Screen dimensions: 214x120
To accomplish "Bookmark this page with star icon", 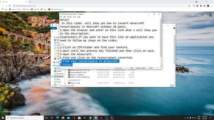I will click(189, 6).
